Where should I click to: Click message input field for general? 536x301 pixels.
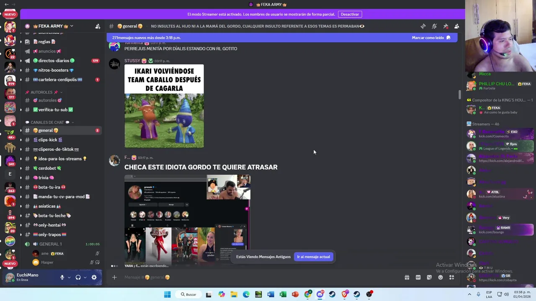262,277
